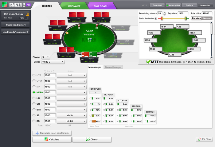Click the dealer button chip on table
Image resolution: width=215 pixels, height=147 pixels.
click(67, 33)
